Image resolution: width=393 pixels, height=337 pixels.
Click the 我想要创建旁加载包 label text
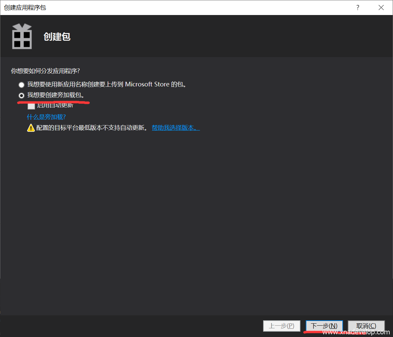[x=55, y=95]
